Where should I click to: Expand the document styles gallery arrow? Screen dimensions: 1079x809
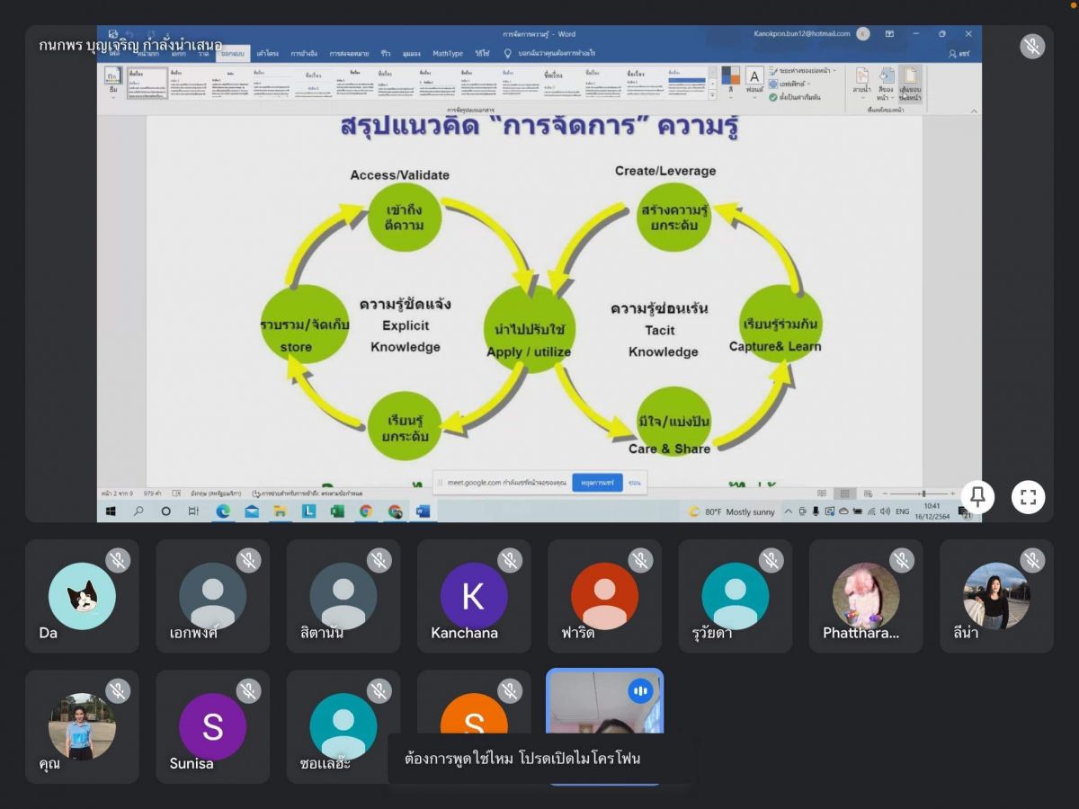pyautogui.click(x=712, y=93)
